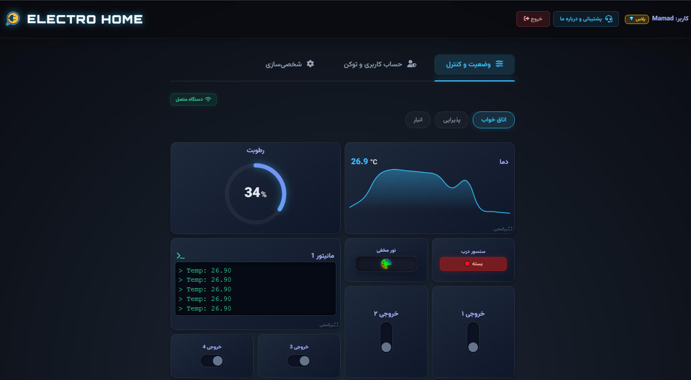Click the دما card title

504,161
